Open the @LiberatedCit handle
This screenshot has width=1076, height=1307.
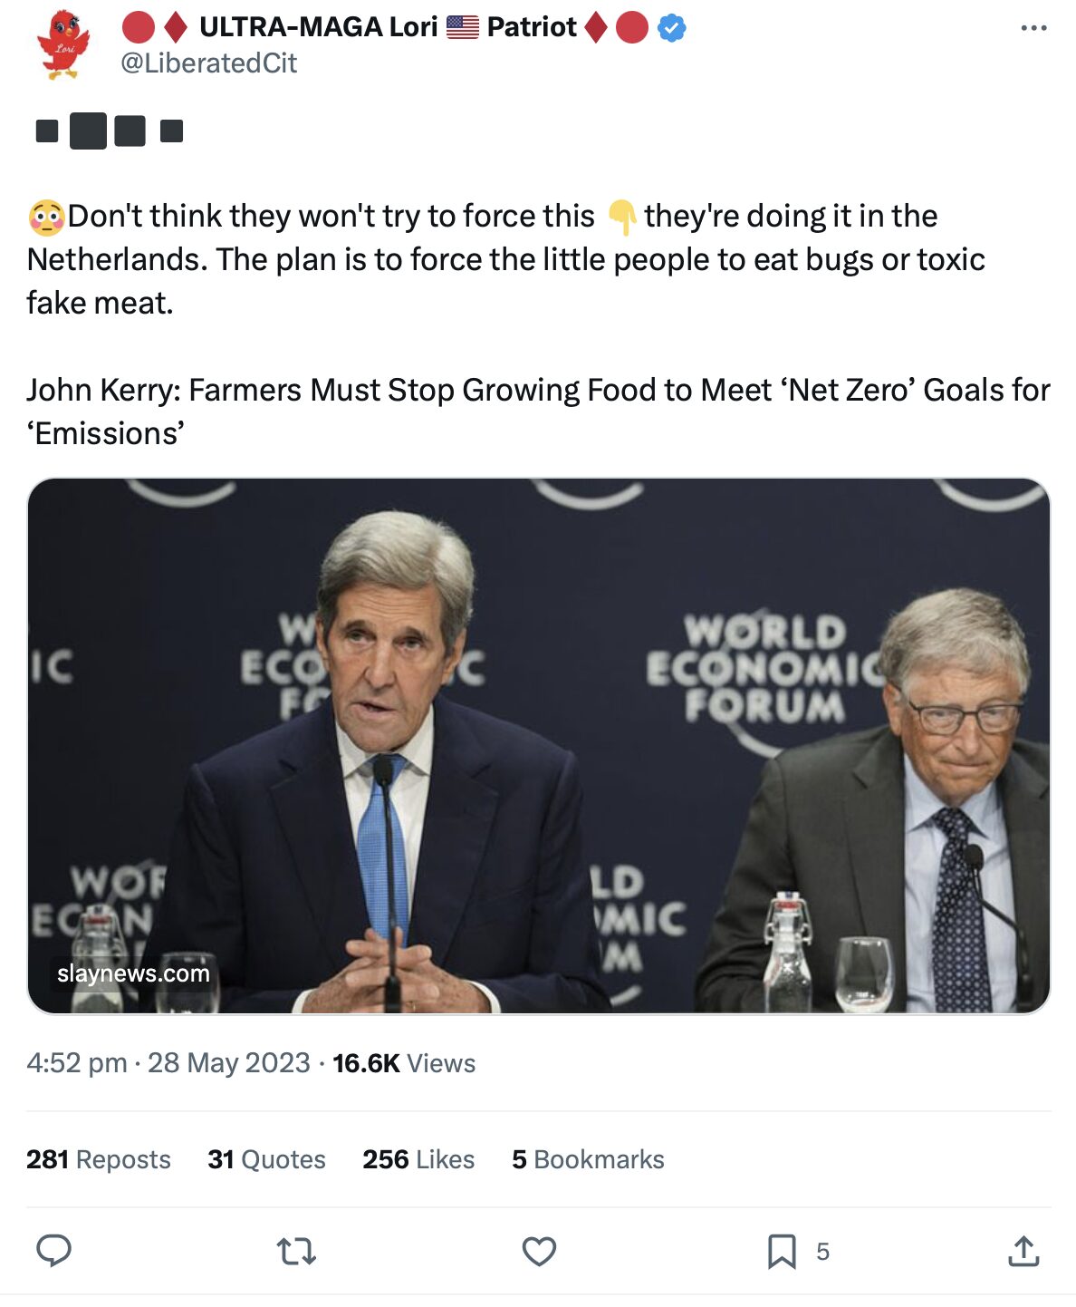[208, 63]
